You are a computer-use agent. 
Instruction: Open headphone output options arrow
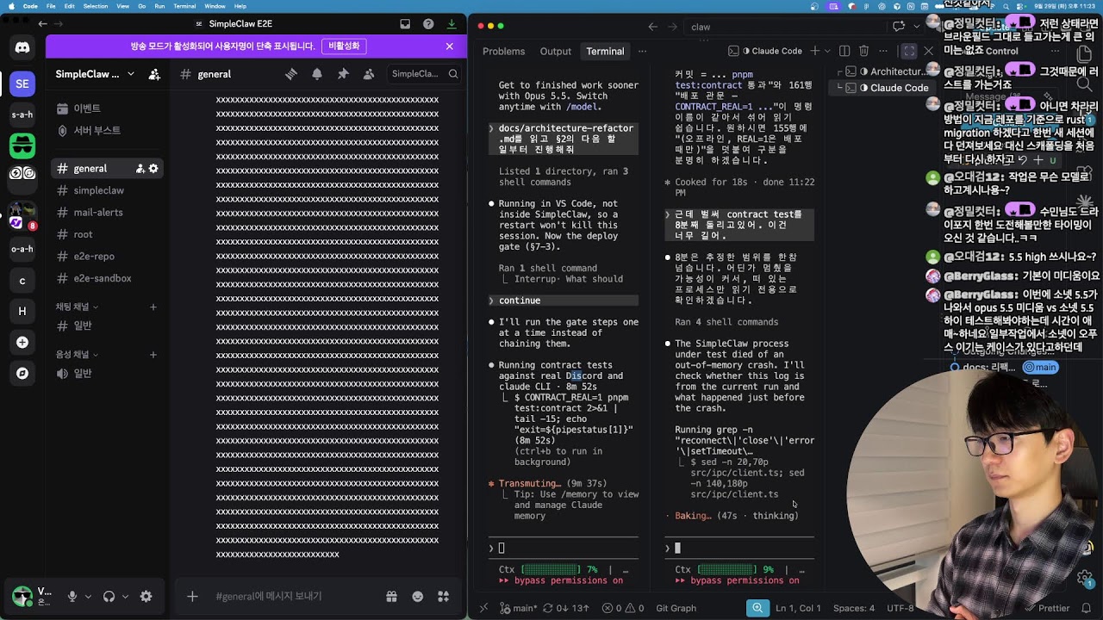coord(125,596)
